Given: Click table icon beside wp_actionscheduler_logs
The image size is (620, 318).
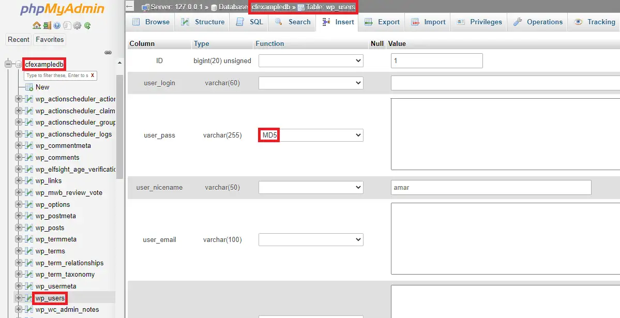Looking at the screenshot, I should pyautogui.click(x=28, y=134).
